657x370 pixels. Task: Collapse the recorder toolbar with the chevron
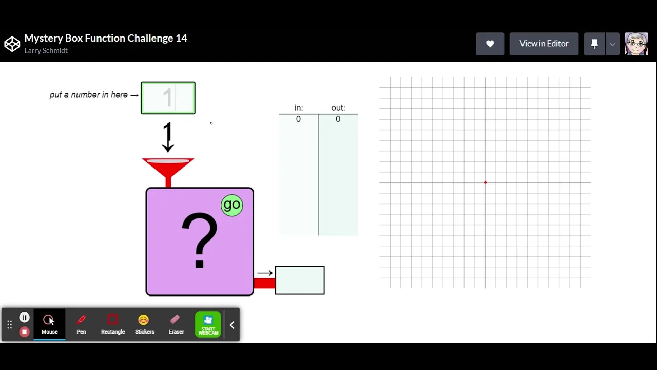[232, 325]
